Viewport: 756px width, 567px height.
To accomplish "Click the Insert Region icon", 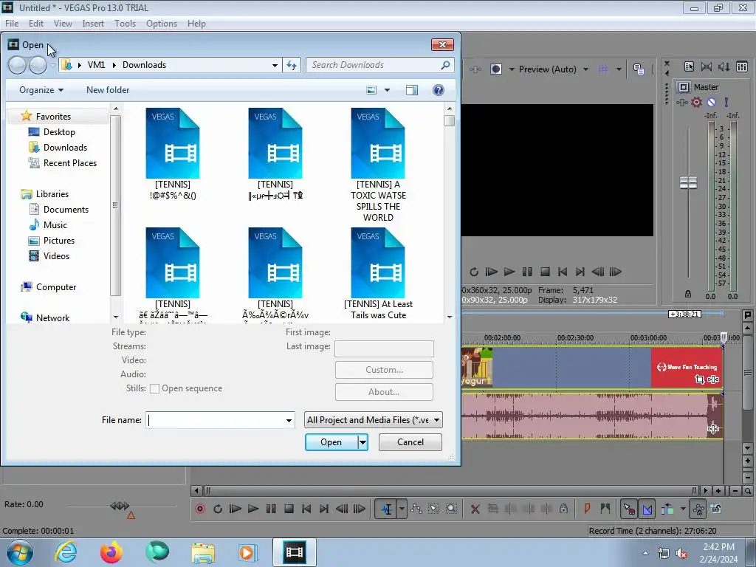I will 605,509.
